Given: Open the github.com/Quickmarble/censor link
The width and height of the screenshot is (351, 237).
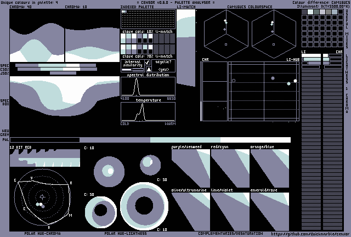Looking at the screenshot, I should click(x=310, y=234).
